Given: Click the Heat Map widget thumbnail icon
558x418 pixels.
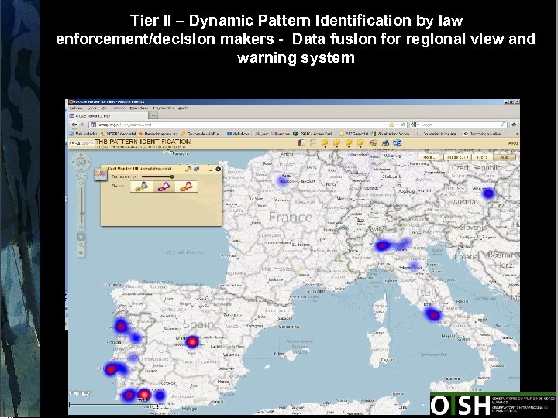Looking at the screenshot, I should (100, 174).
